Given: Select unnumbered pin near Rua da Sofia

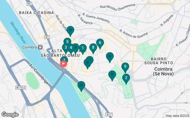Looking at the screenshot, I should (70, 30).
